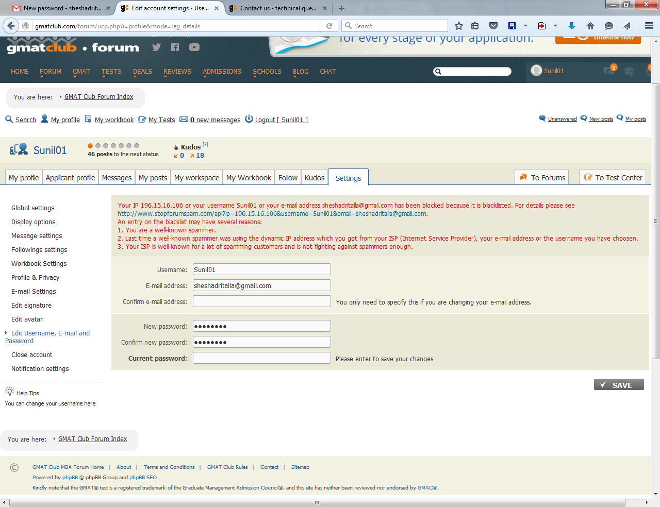
Task: Switch to the My profile tab
Action: point(24,177)
